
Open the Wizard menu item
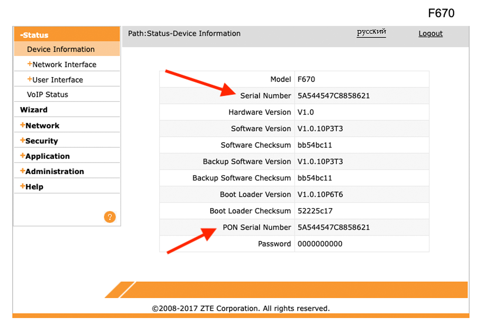(33, 110)
